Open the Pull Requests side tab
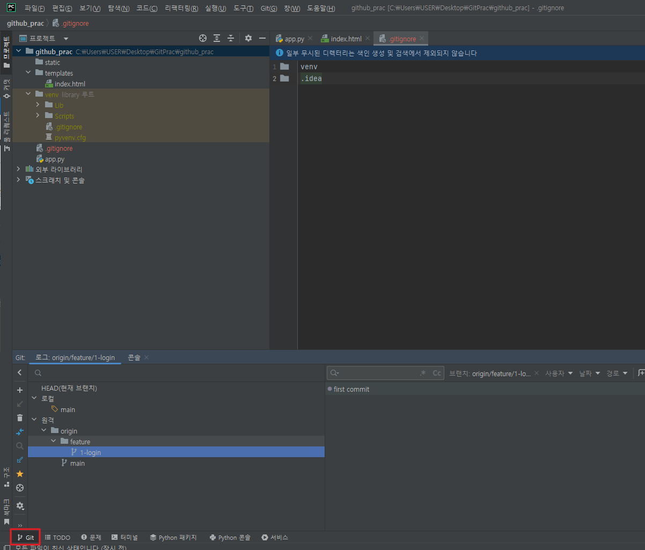The height and width of the screenshot is (550, 645). coord(6,131)
